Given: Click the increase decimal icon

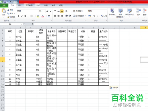Looking at the screenshot, I should [102, 16].
